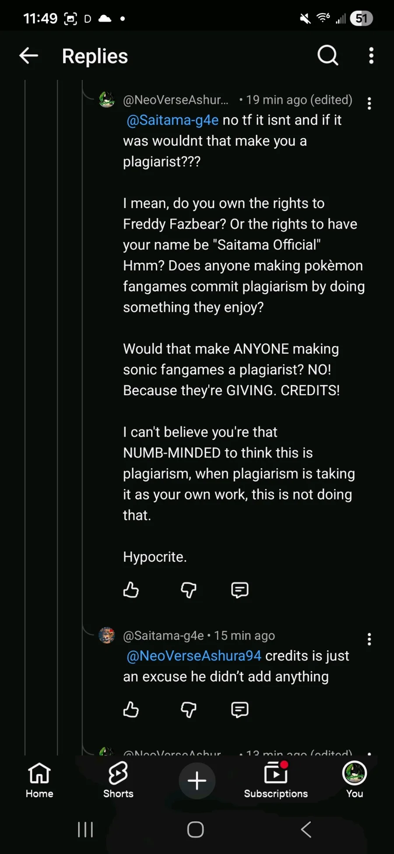This screenshot has width=394, height=854.
Task: Tap the blue @Saitama-g4e mention link
Action: [172, 120]
